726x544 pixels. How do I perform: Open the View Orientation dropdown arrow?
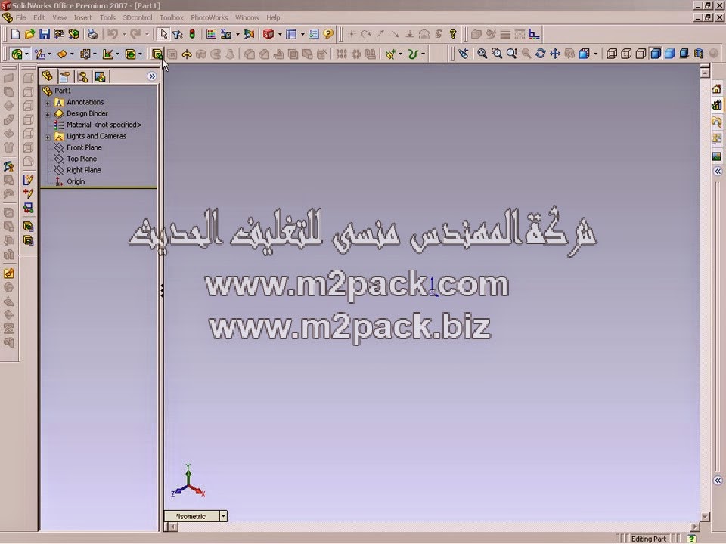coord(595,54)
